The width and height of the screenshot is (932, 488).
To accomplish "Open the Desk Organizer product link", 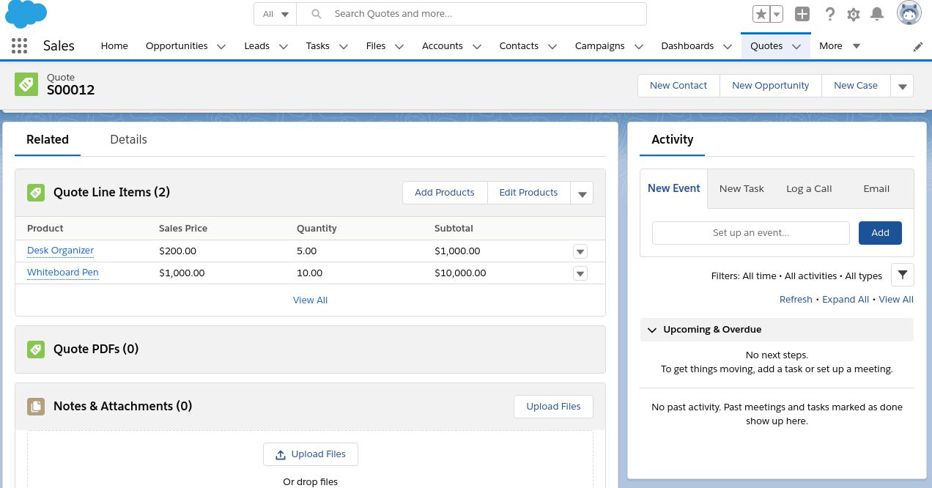I will click(x=60, y=251).
